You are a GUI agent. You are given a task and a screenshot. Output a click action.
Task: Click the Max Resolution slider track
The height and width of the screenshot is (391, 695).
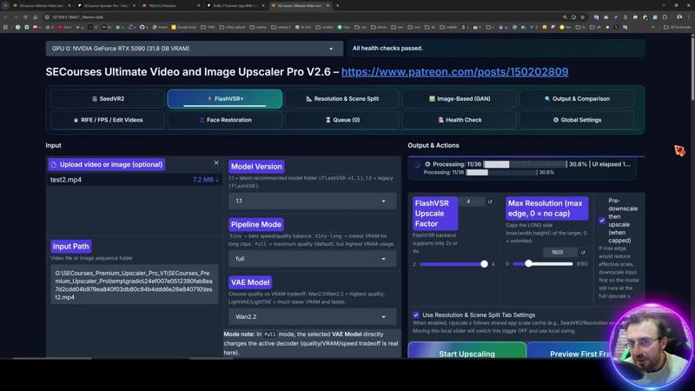click(x=542, y=264)
